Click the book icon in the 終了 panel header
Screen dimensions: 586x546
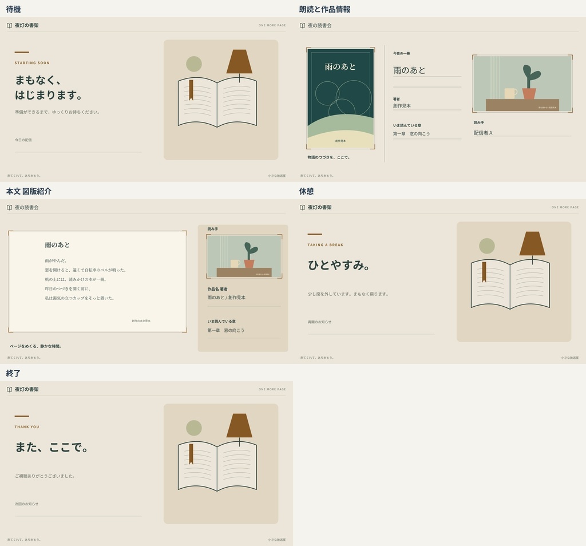9,389
